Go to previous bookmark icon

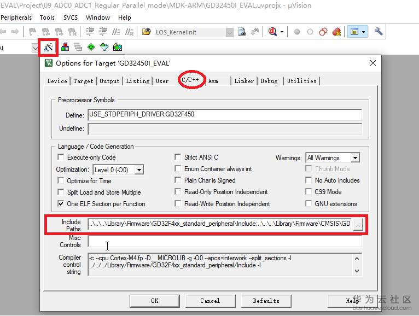pyautogui.click(x=46, y=32)
